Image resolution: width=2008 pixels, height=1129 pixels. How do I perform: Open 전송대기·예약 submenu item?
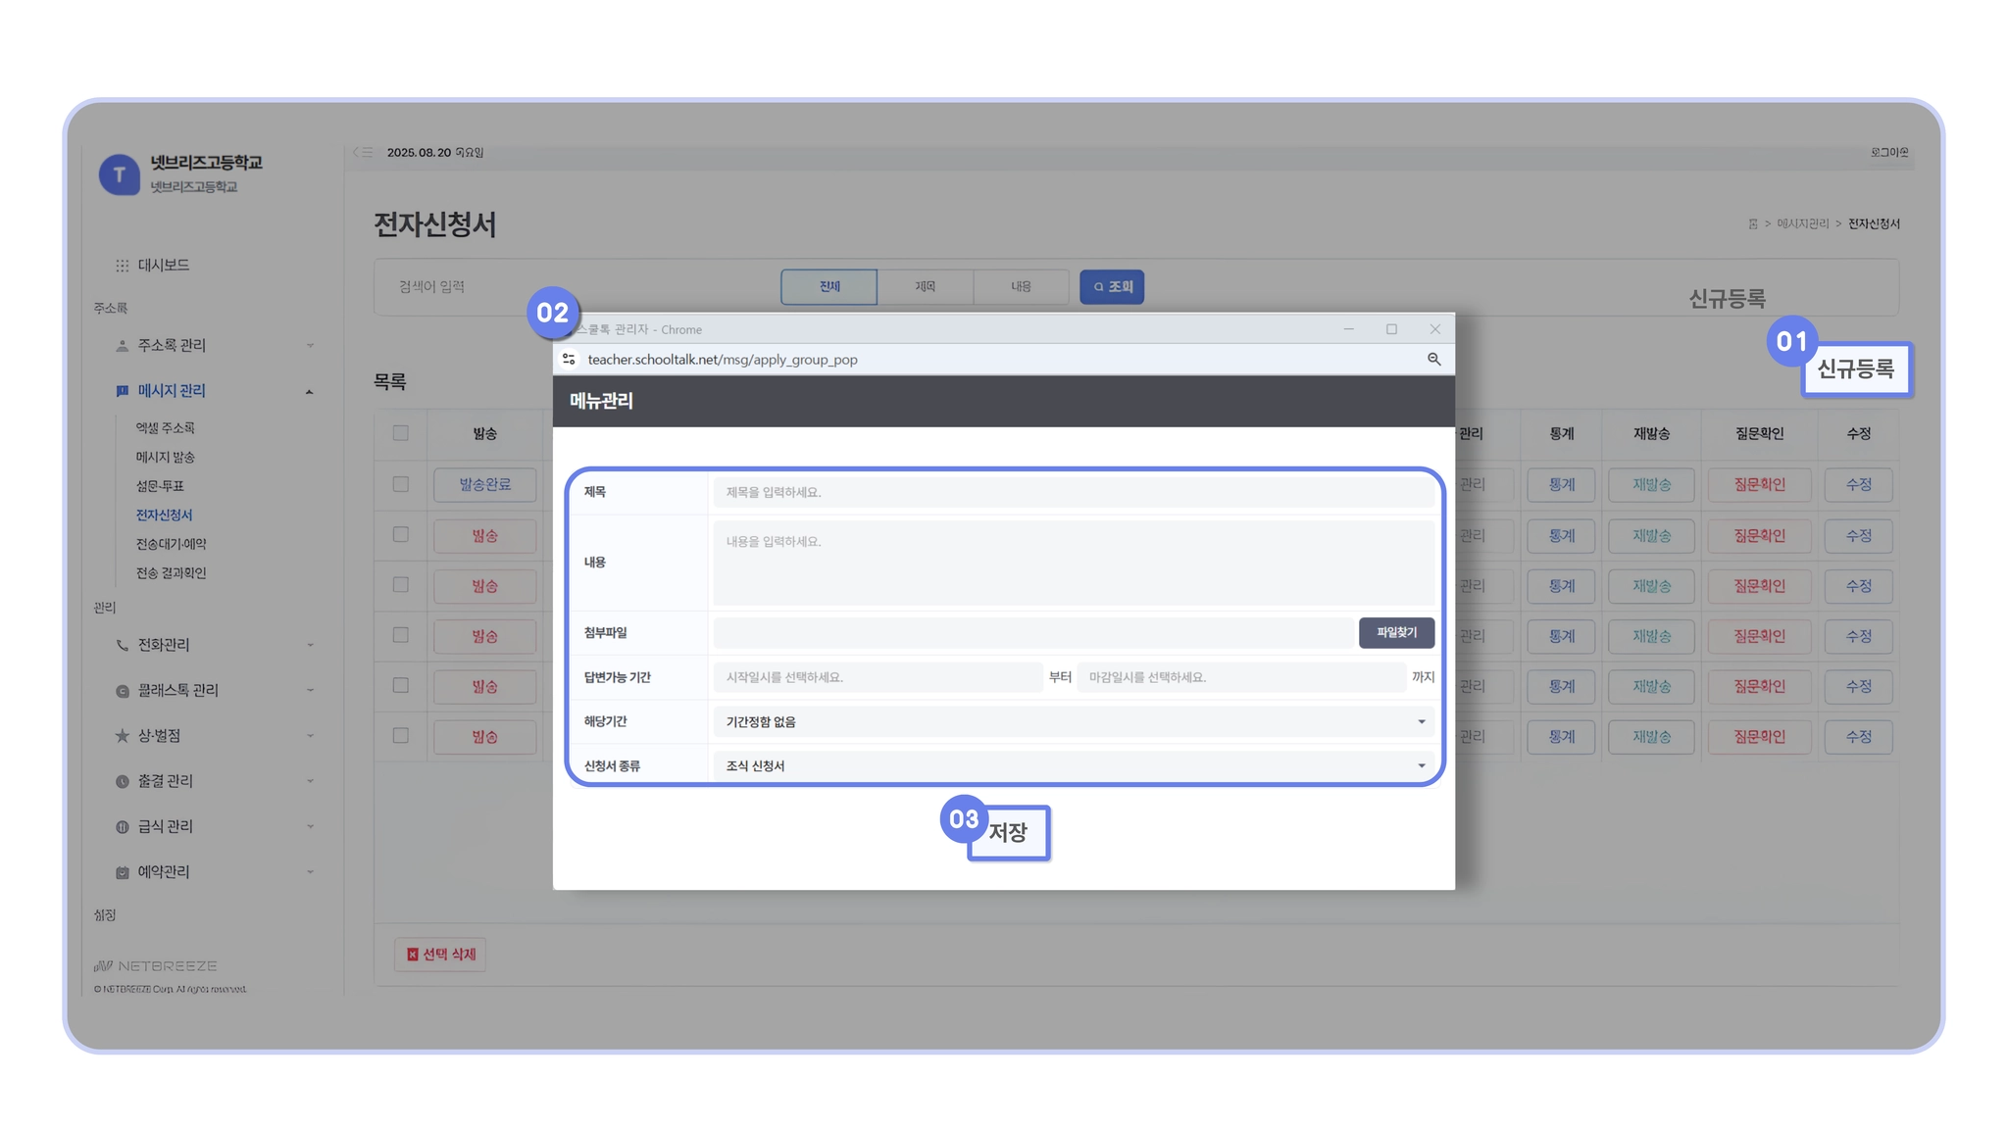coord(171,544)
